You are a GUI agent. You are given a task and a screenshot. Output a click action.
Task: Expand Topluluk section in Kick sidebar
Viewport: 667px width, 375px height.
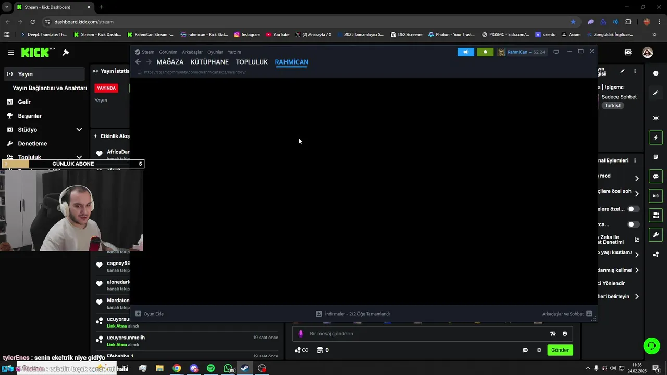click(x=79, y=157)
